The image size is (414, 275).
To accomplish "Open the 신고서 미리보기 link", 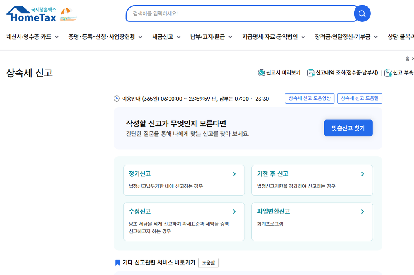I will coord(283,73).
